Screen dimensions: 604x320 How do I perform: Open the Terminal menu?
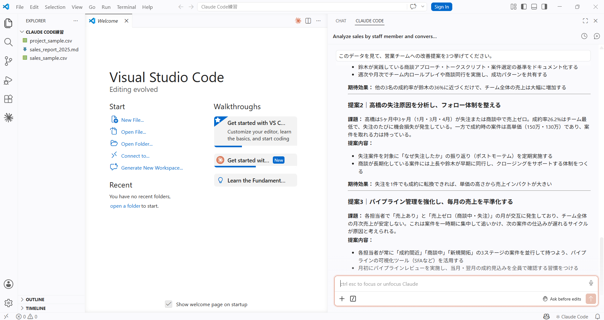pos(126,7)
